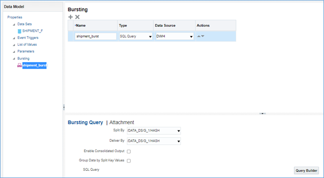Image resolution: width=324 pixels, height=178 pixels.
Task: Open the Query Builder
Action: (x=306, y=171)
